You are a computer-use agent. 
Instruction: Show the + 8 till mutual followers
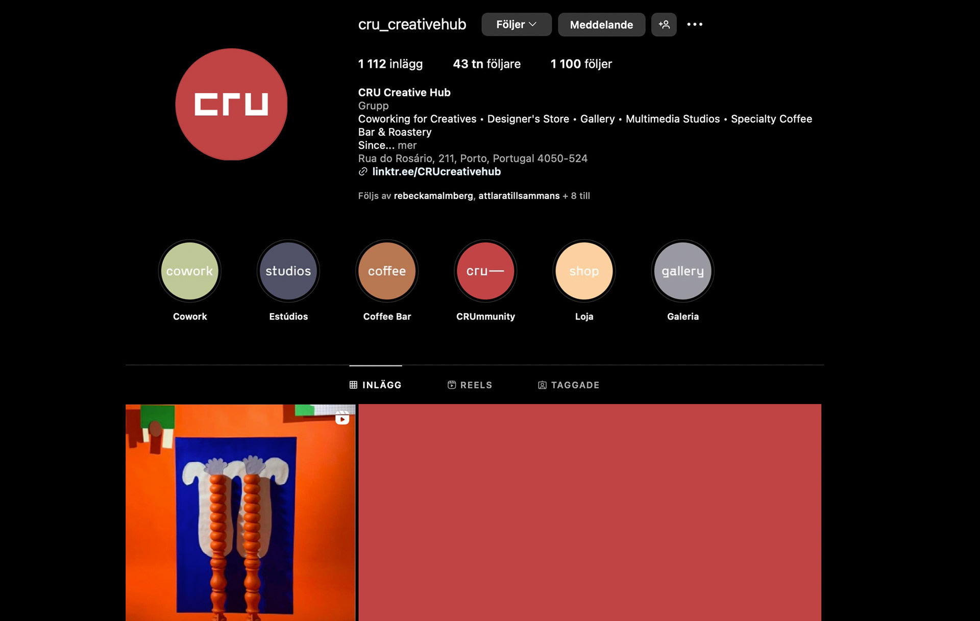click(576, 196)
